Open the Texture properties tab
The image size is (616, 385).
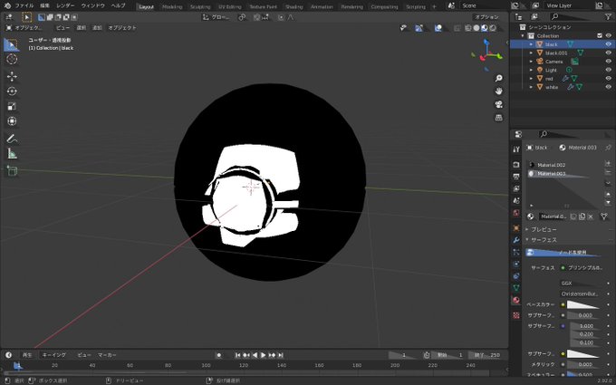[516, 315]
